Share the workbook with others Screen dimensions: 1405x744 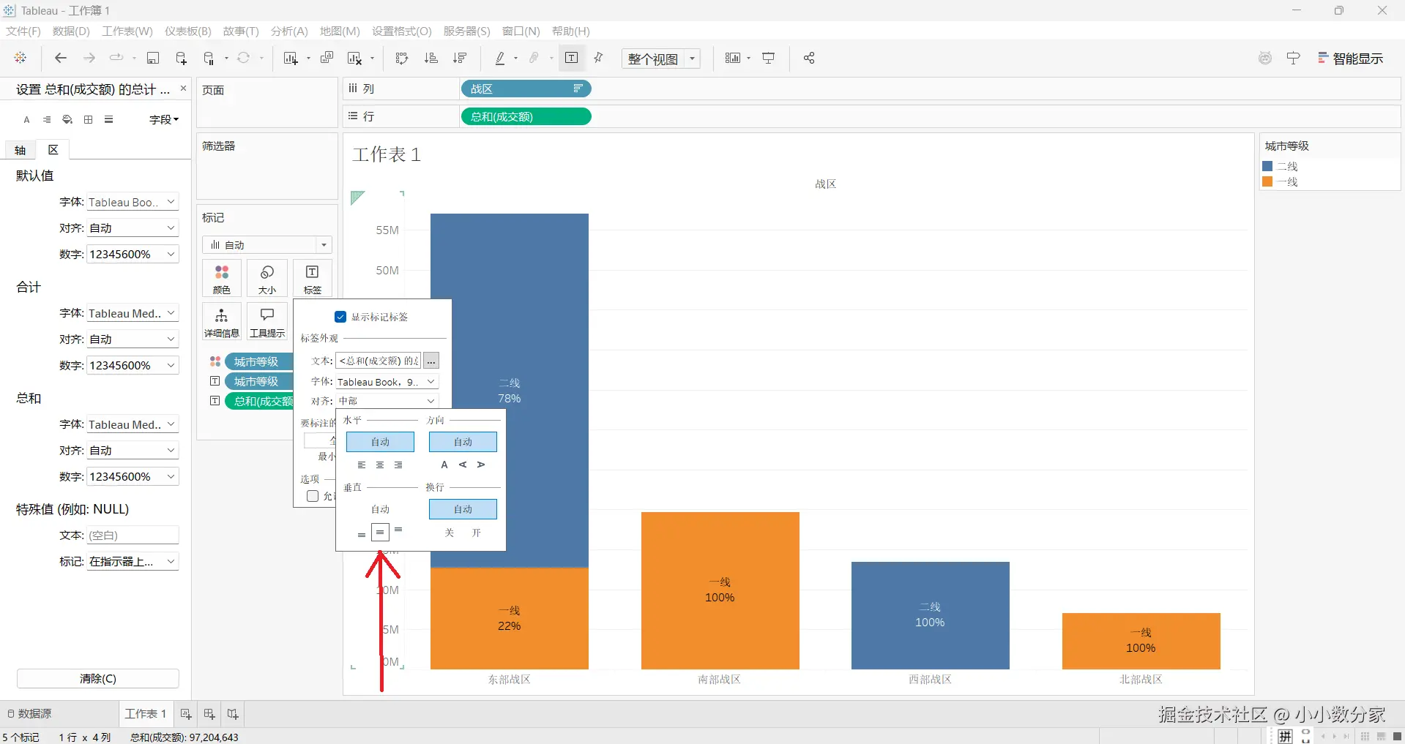coord(809,58)
